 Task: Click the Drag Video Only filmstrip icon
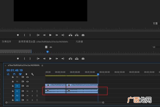[46, 47]
